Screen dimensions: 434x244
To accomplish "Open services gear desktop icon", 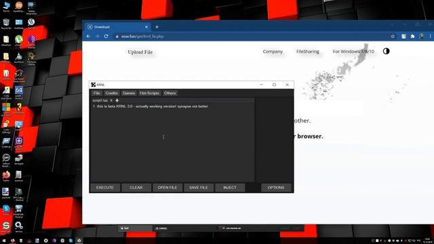I will (19, 226).
